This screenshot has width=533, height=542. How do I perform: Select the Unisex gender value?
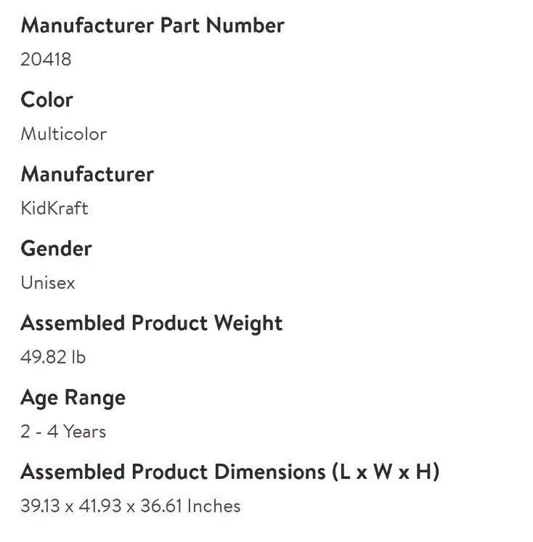48,283
